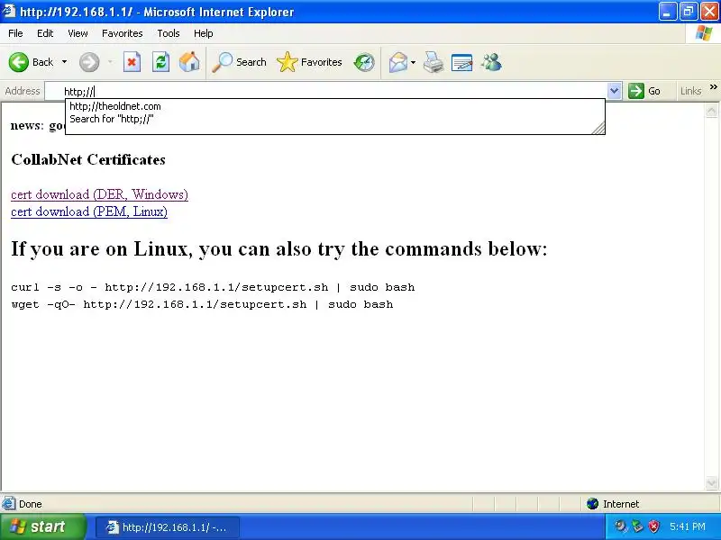Click the wget setupcert.sh command line
Image resolution: width=721 pixels, height=540 pixels.
202,304
